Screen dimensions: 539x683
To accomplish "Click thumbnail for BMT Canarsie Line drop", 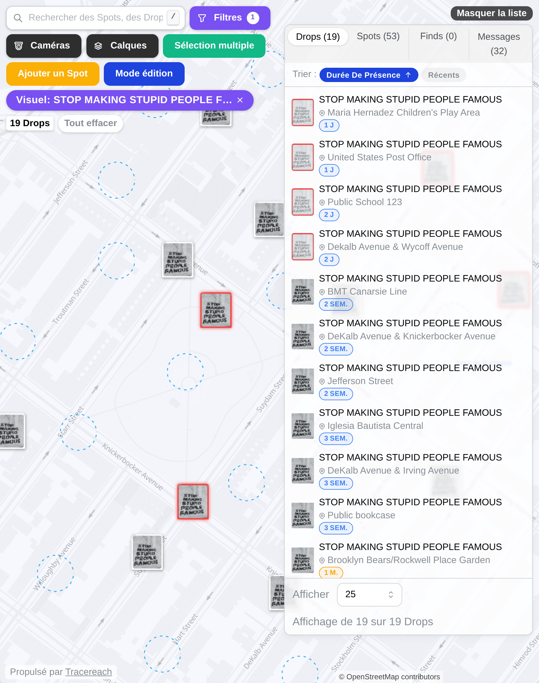I will (303, 292).
